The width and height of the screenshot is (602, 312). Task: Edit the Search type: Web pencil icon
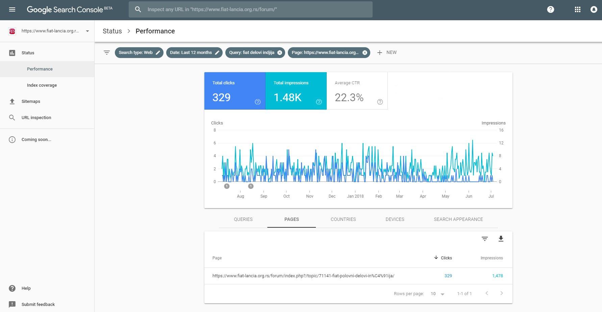click(158, 53)
